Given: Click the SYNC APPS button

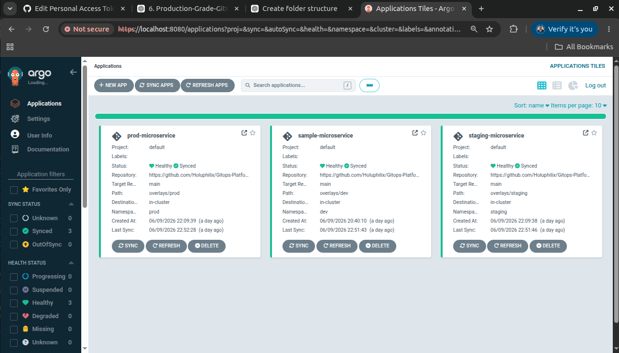Looking at the screenshot, I should (157, 86).
